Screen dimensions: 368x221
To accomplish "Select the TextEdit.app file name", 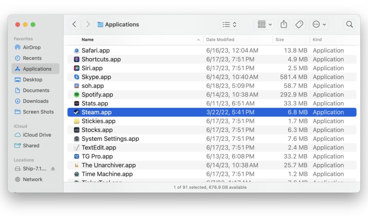I will pyautogui.click(x=99, y=147).
